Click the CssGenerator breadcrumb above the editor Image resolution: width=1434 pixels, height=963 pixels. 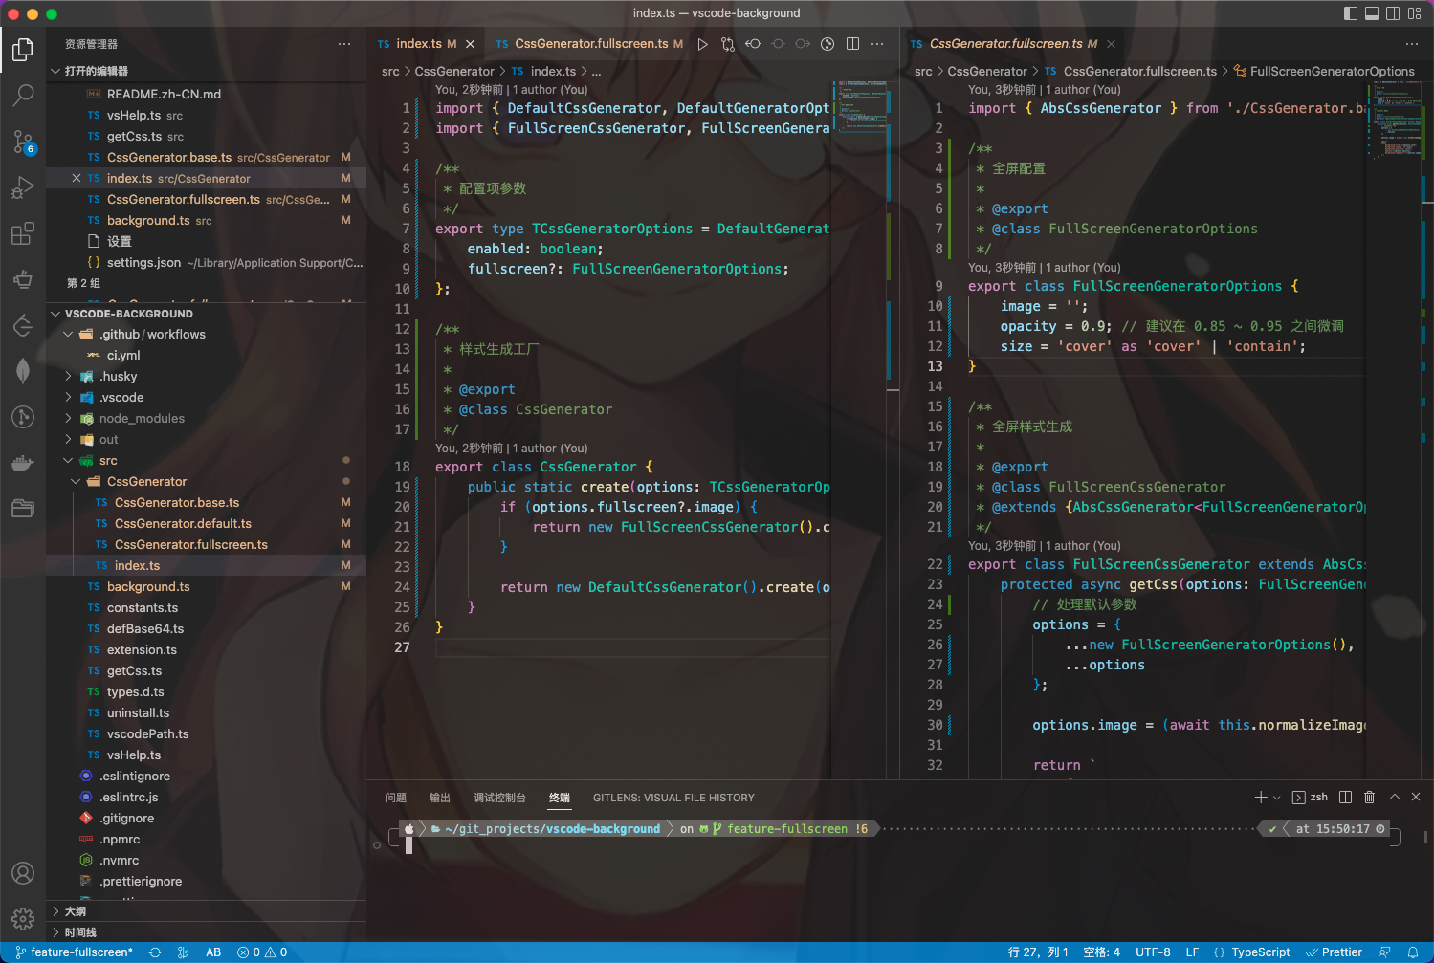coord(454,70)
